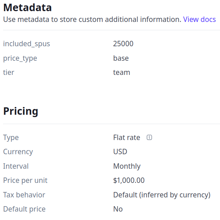This screenshot has width=220, height=220.
Task: Select the included_spus metadata key
Action: click(27, 44)
